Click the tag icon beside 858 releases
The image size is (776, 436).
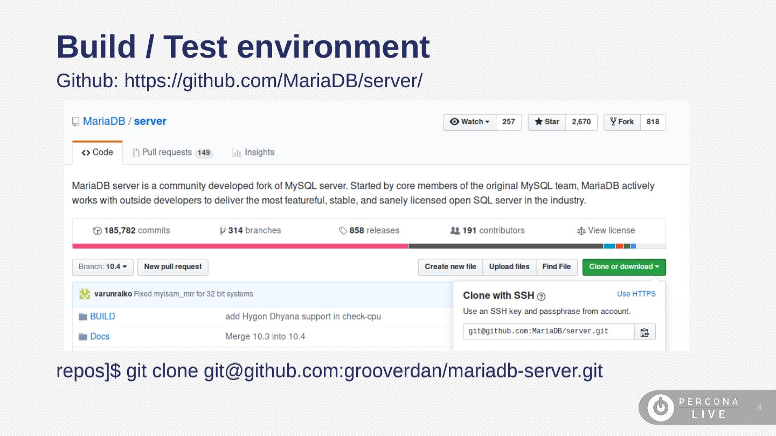click(x=343, y=231)
